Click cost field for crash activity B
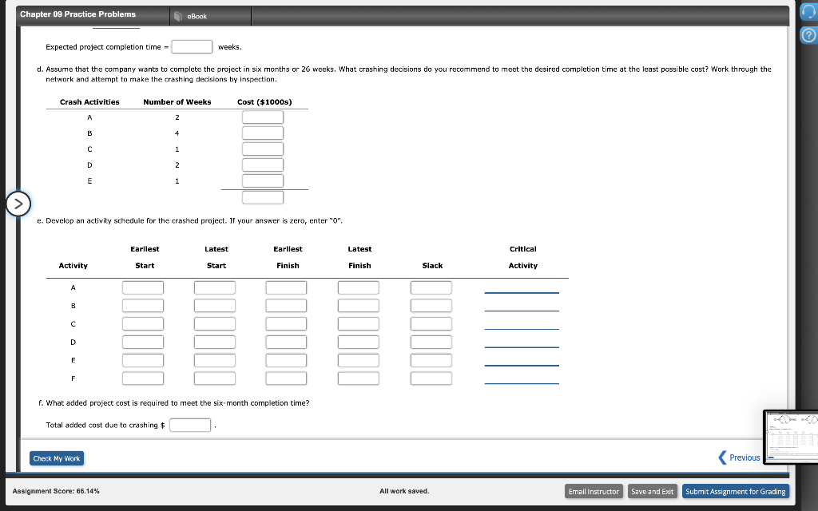This screenshot has height=511, width=818. point(262,133)
